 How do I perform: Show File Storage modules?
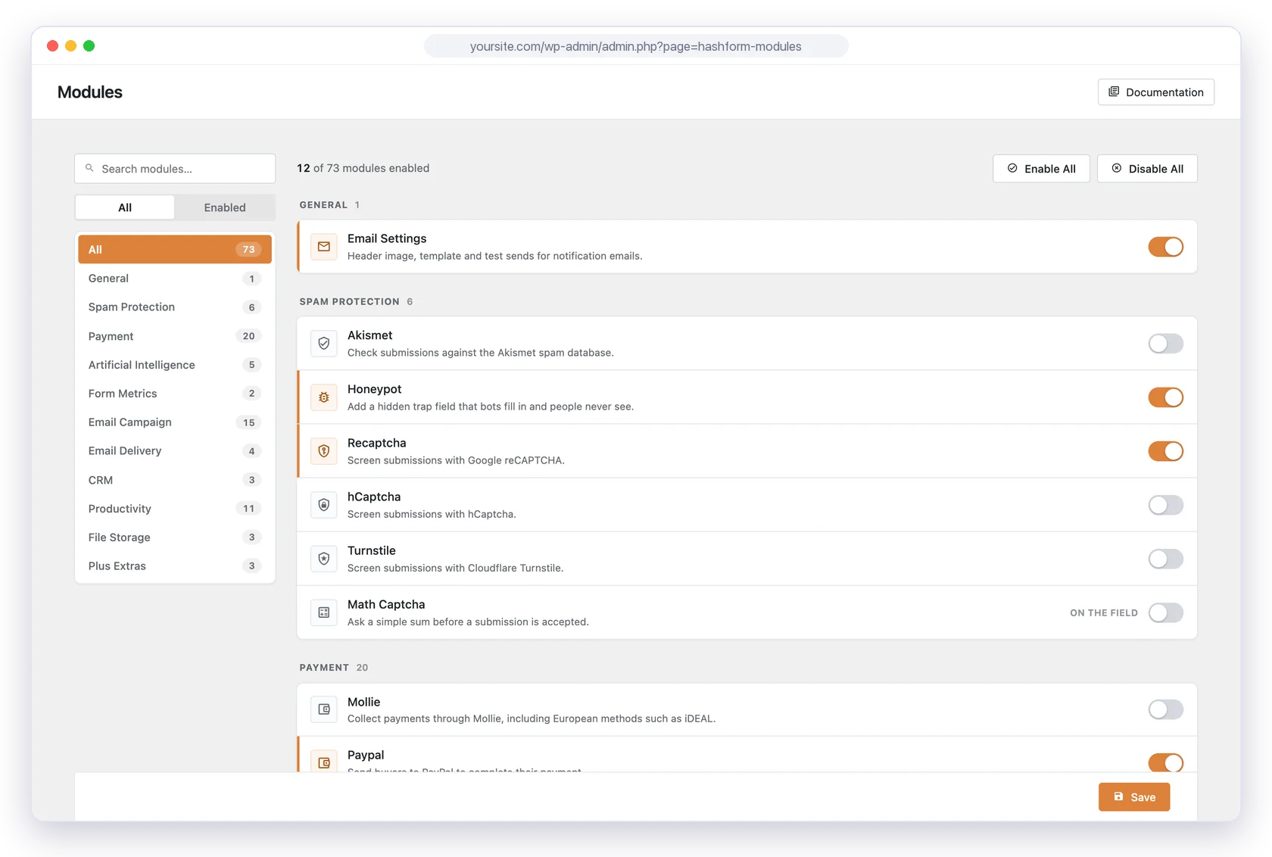(x=175, y=538)
